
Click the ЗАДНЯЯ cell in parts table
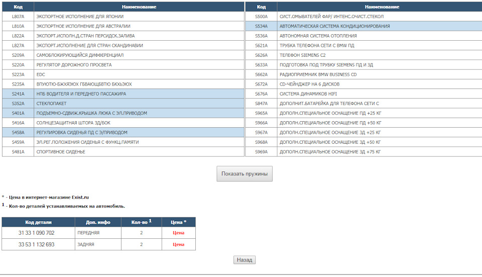(x=98, y=244)
